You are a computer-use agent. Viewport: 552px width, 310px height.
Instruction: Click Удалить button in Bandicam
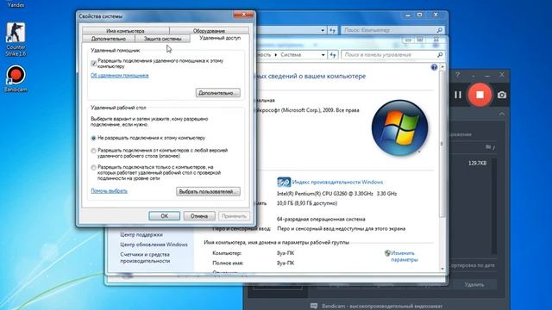pos(474,285)
